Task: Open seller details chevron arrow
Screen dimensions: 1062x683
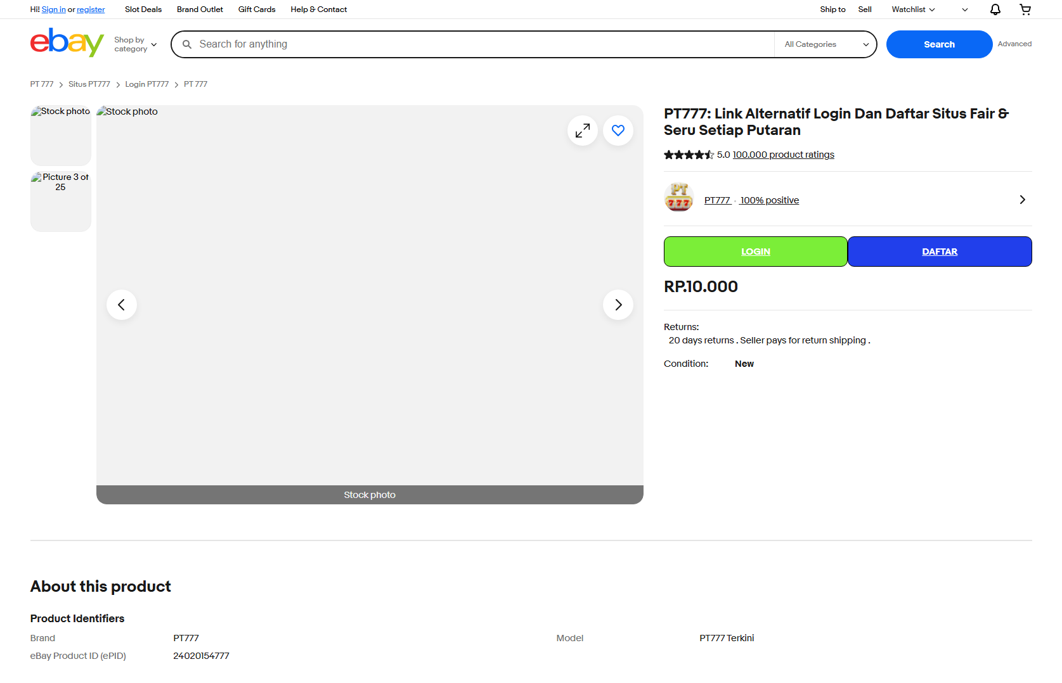Action: [x=1022, y=200]
